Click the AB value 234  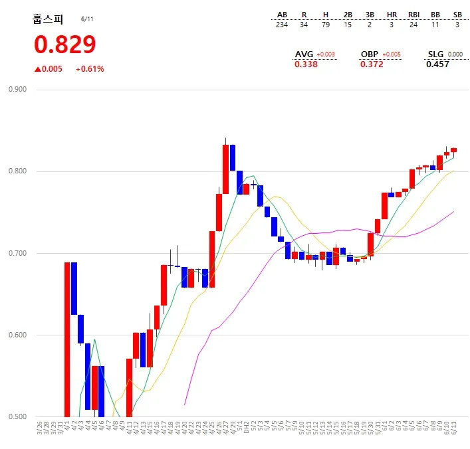(x=282, y=25)
